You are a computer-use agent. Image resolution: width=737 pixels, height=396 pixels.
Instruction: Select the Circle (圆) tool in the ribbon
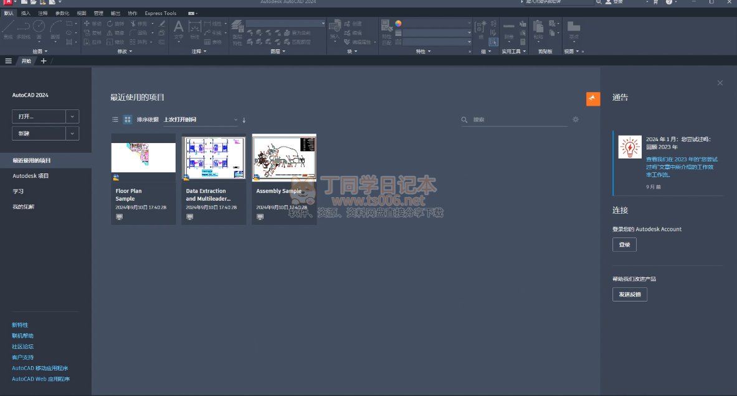[39, 27]
